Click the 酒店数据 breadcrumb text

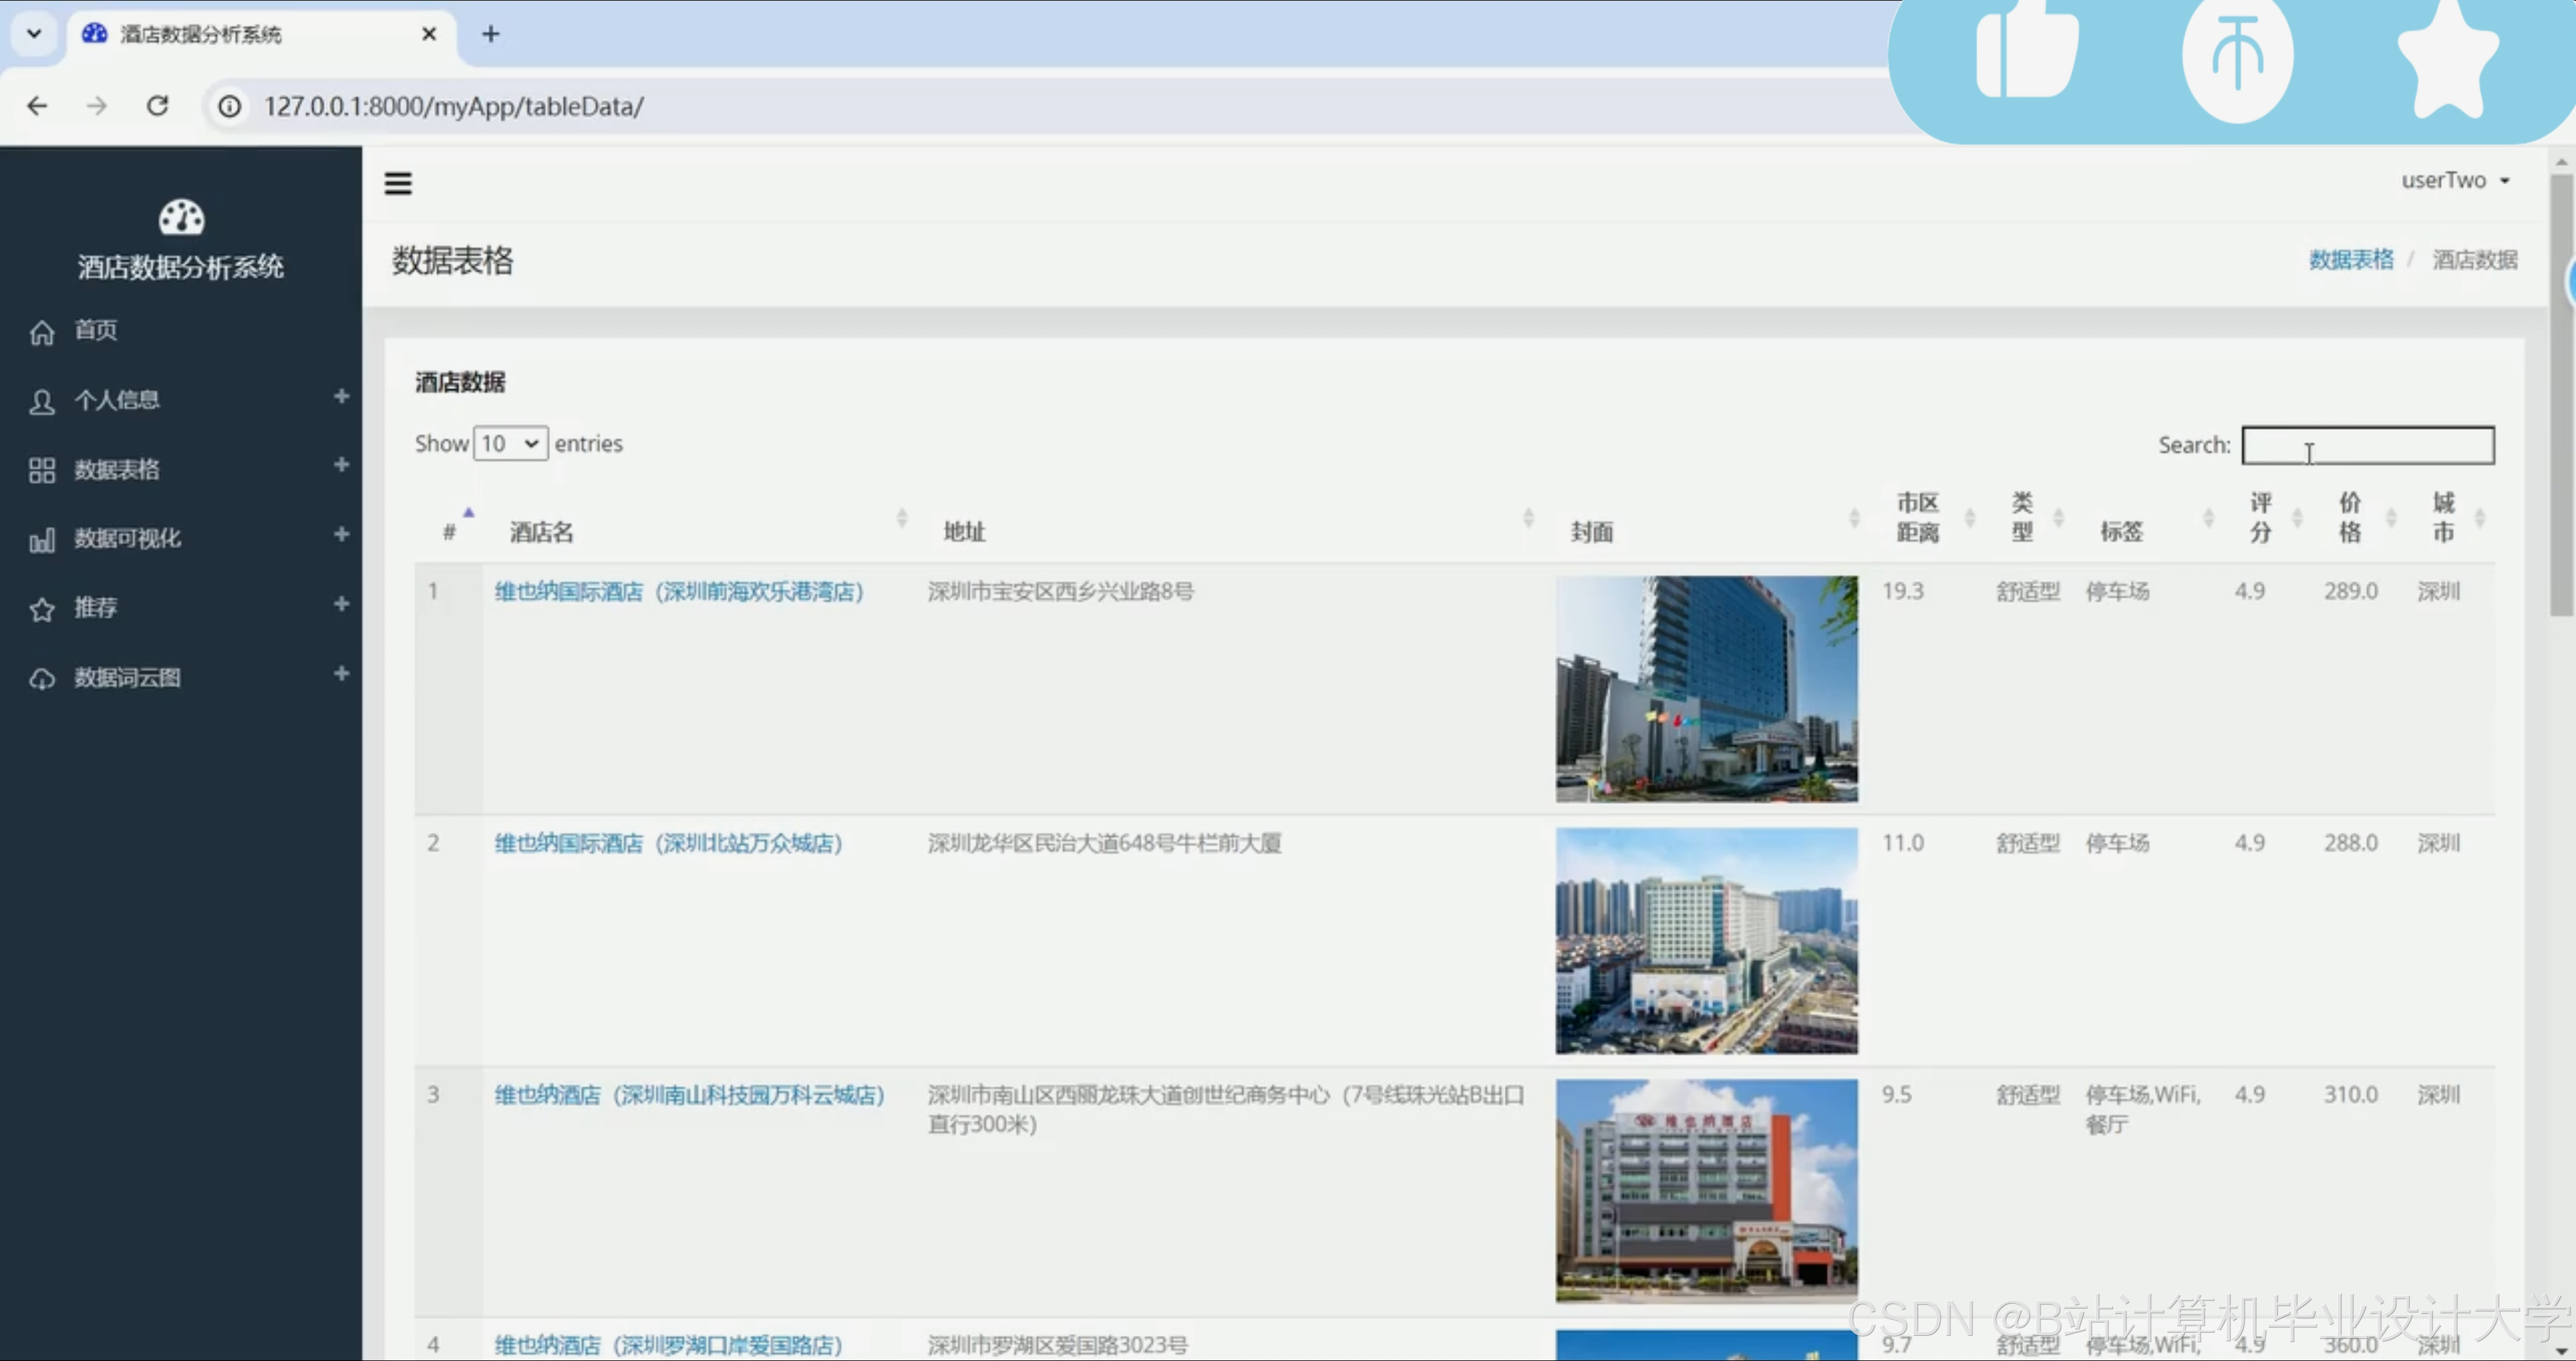2474,260
